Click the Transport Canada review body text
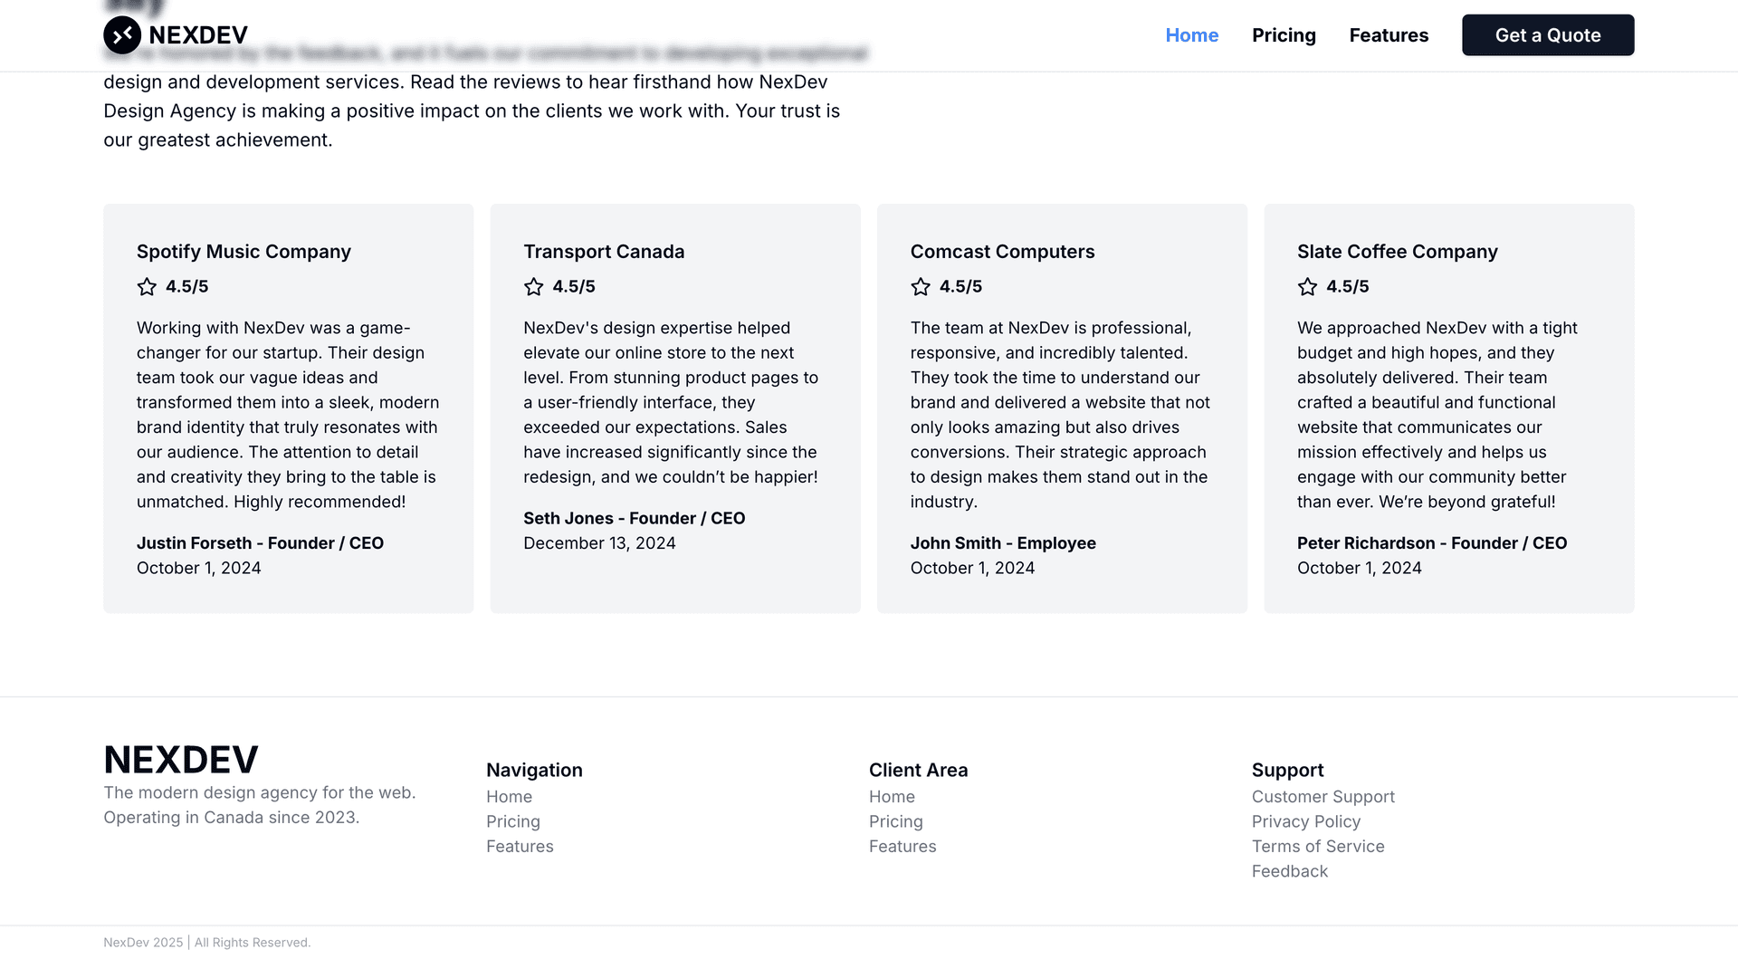Screen dimensions: 1738x959 point(671,402)
